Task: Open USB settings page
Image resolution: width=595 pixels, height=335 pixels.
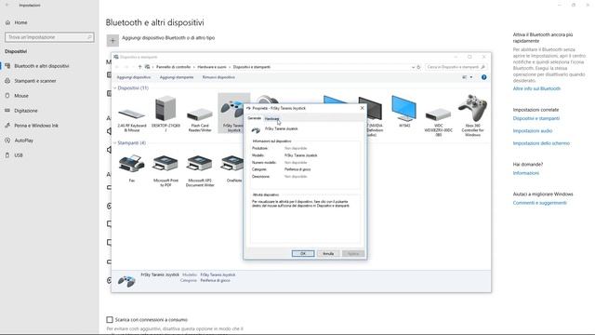Action: (x=19, y=155)
